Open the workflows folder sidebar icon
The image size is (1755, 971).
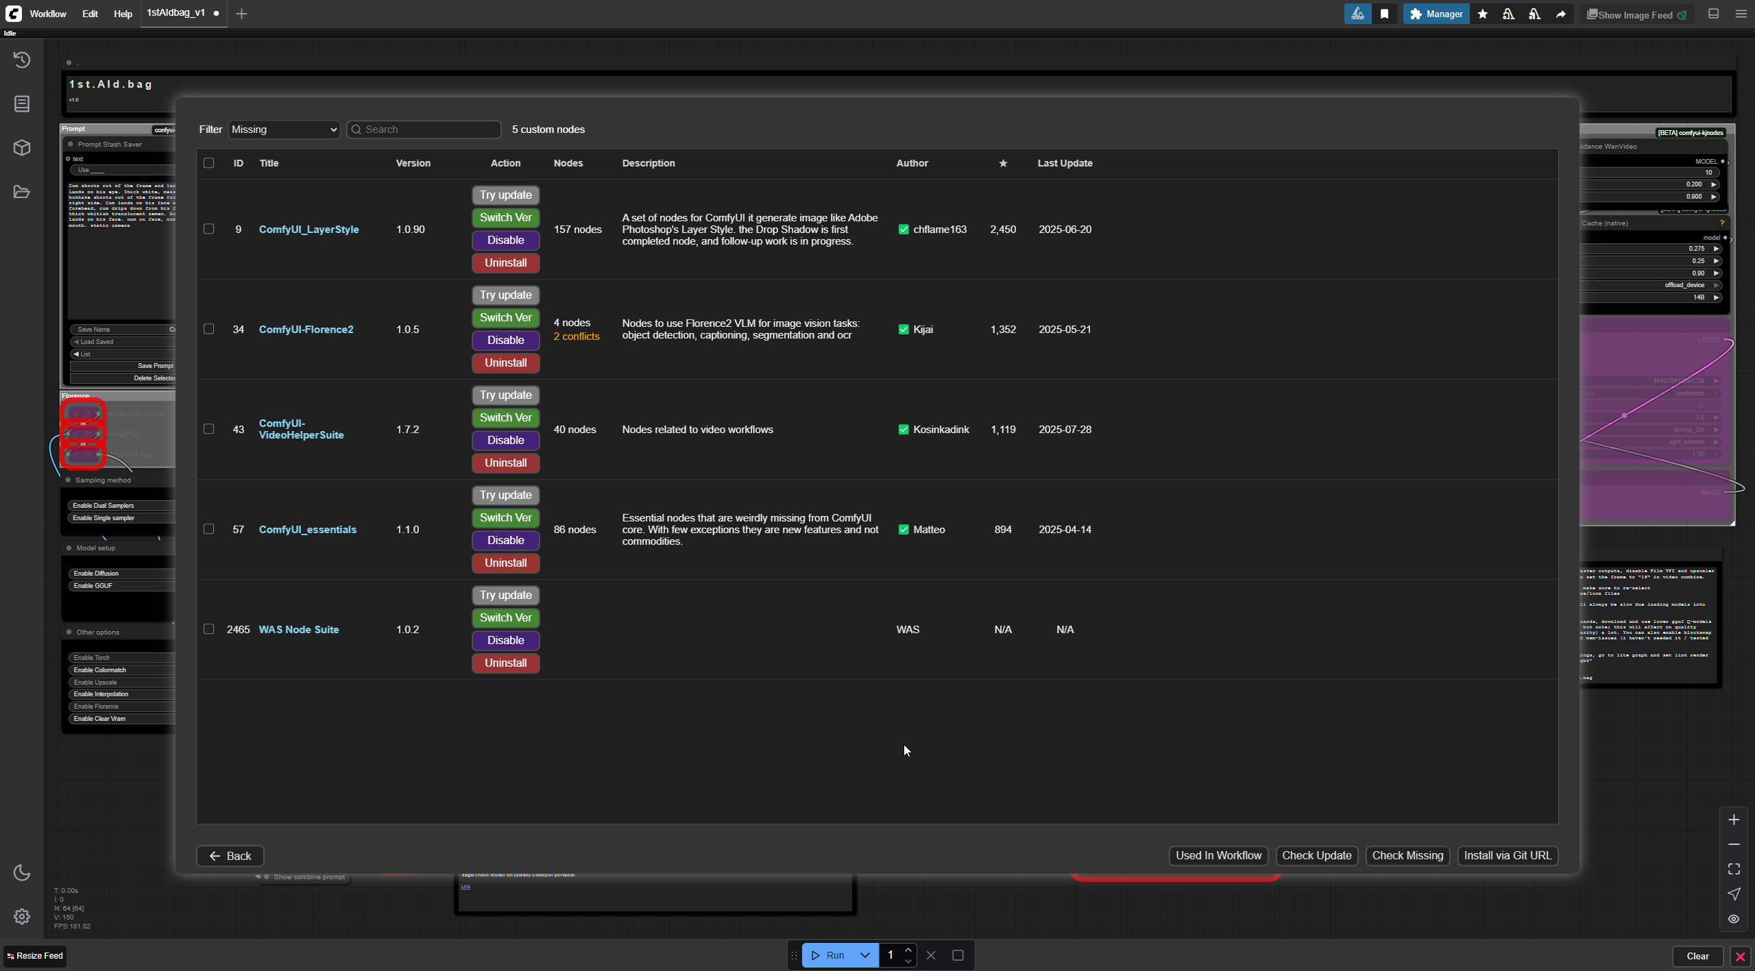click(22, 192)
